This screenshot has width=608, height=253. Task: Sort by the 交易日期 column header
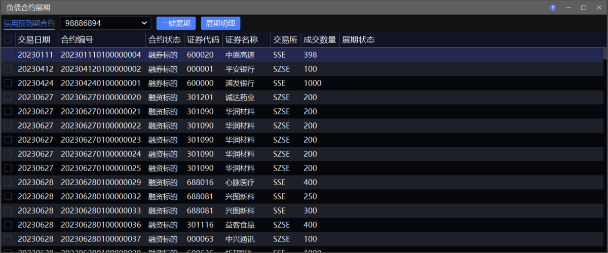(x=34, y=40)
